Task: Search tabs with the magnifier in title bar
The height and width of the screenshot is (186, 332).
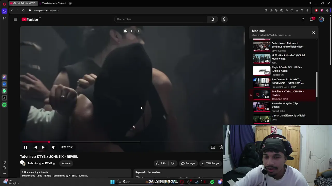Action: 310,3
